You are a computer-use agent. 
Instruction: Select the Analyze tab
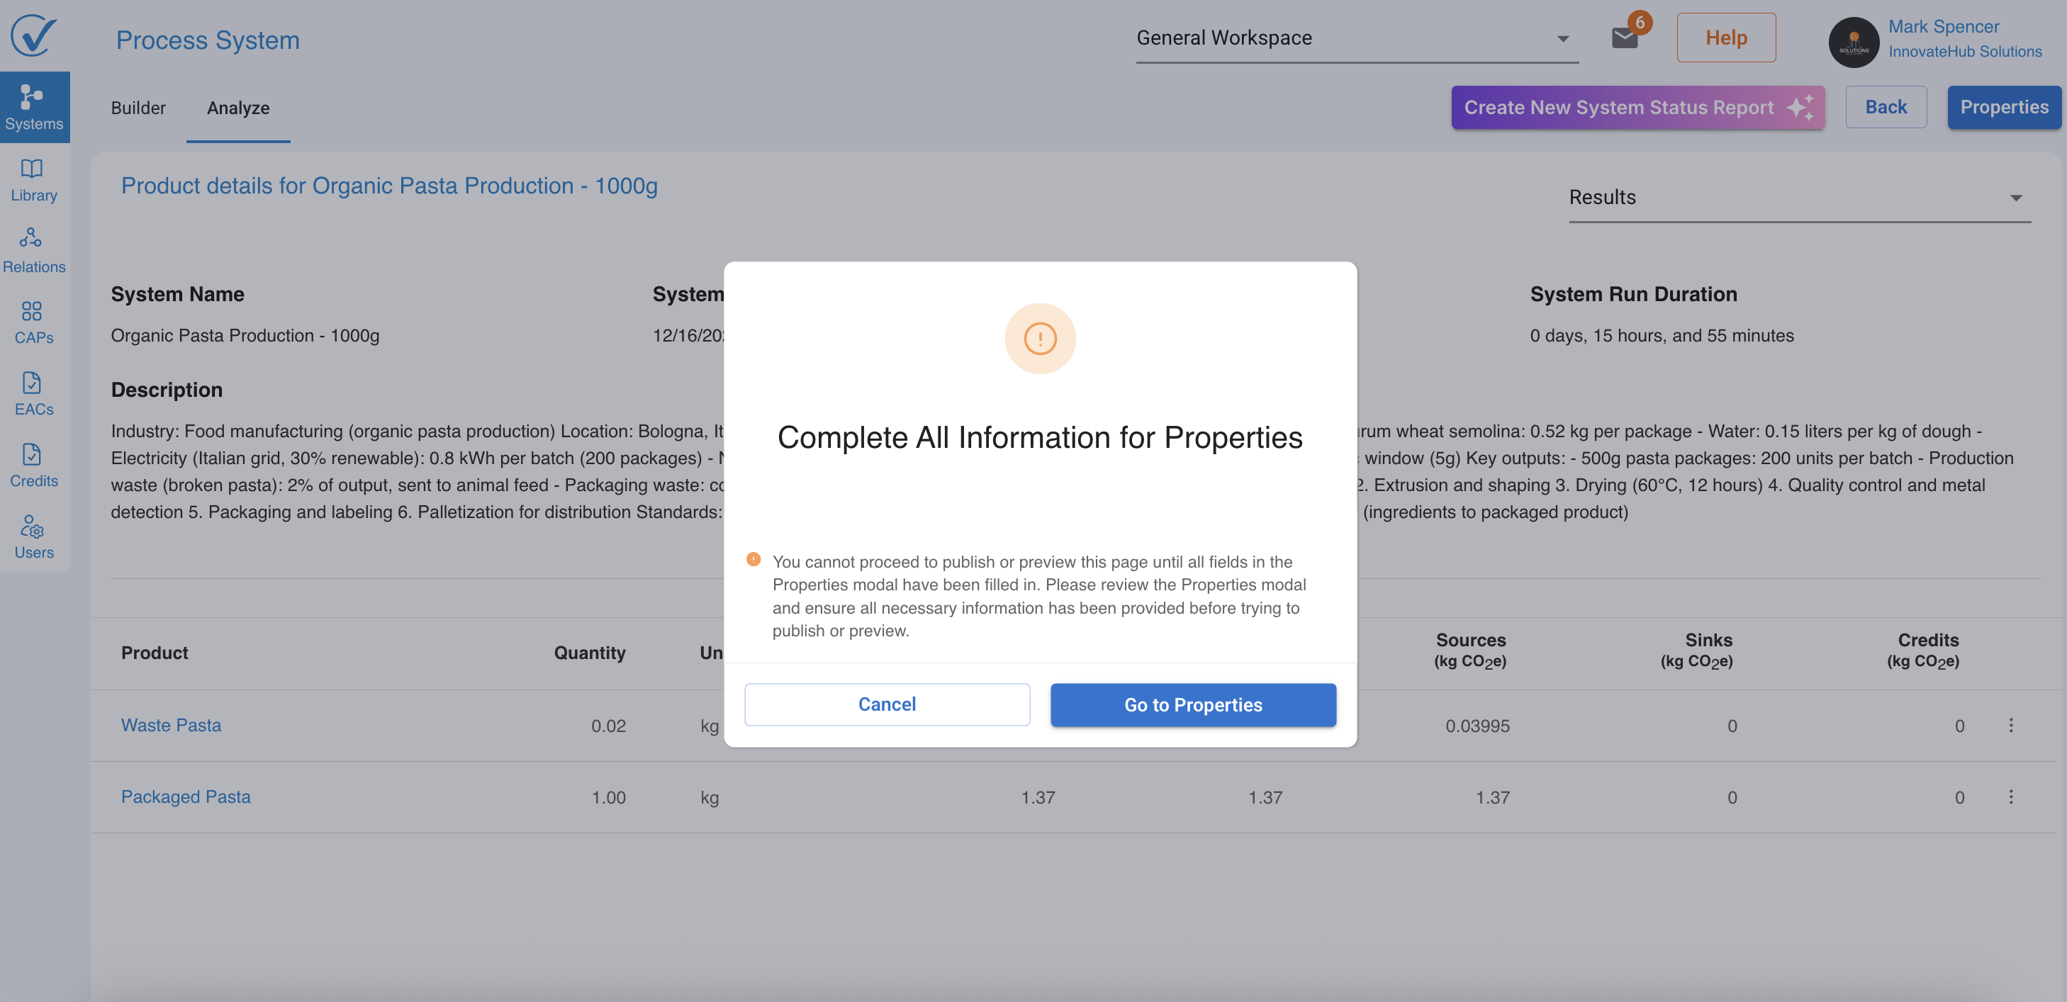click(x=237, y=108)
